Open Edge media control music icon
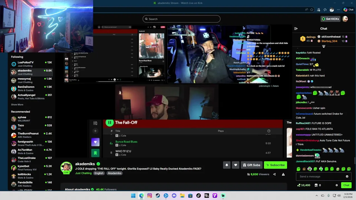 [318, 9]
